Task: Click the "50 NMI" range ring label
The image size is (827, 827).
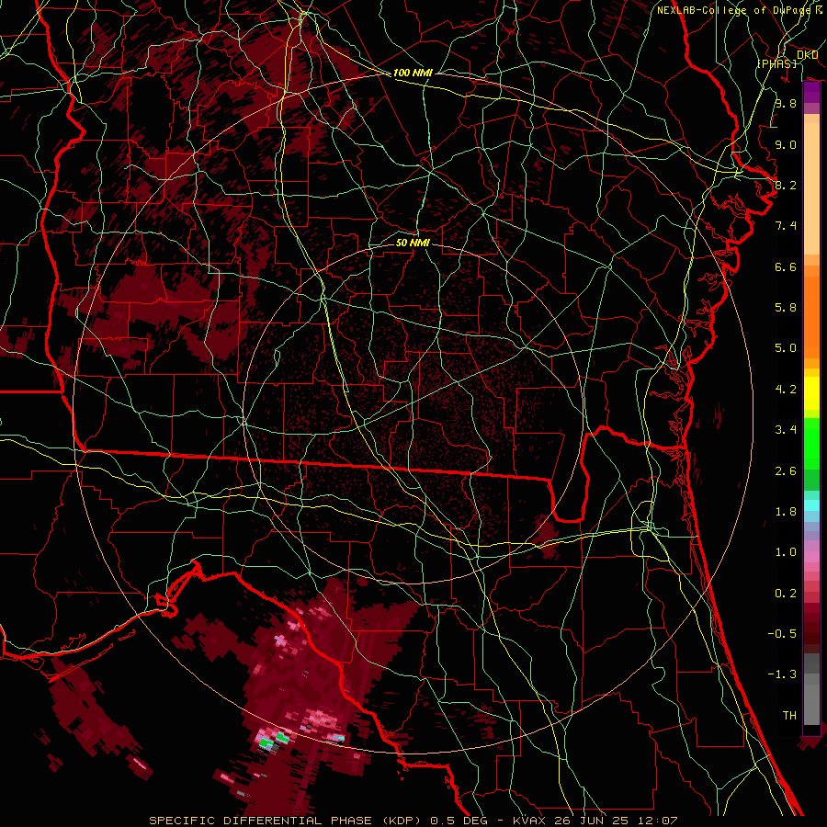Action: (x=413, y=243)
